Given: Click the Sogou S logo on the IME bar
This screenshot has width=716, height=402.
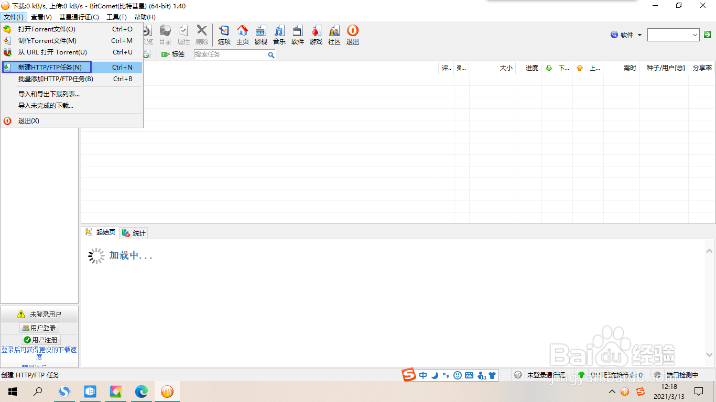Looking at the screenshot, I should [409, 375].
